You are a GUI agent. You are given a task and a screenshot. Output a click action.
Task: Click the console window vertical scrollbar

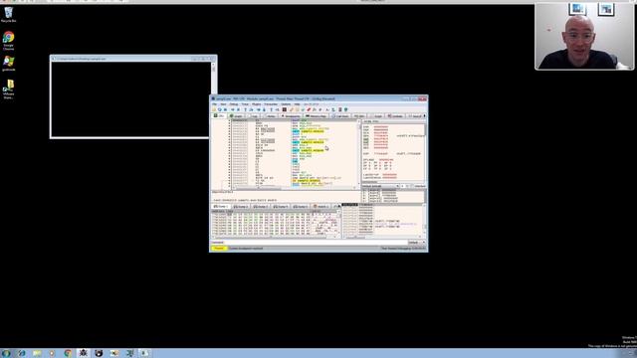[x=213, y=99]
